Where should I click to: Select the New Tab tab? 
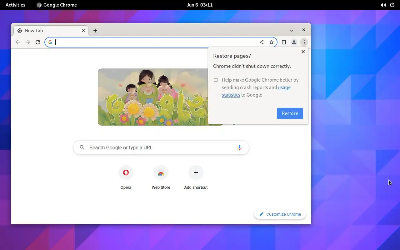pyautogui.click(x=51, y=31)
